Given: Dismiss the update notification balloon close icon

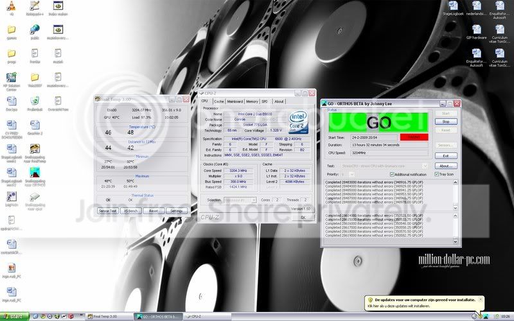Looking at the screenshot, I should tap(480, 299).
